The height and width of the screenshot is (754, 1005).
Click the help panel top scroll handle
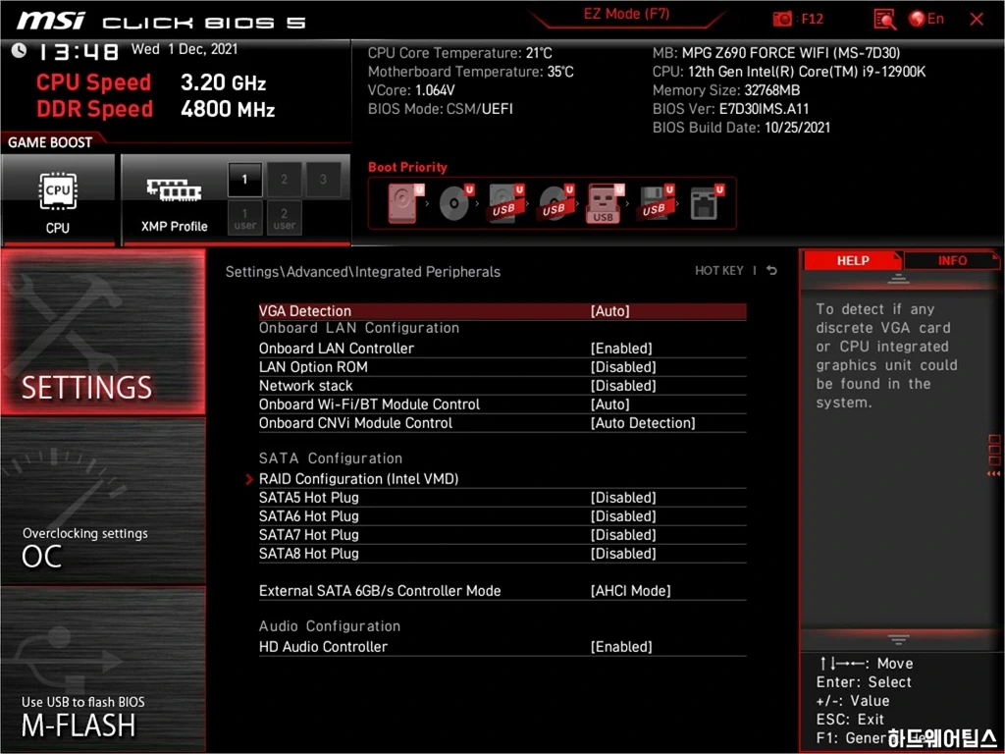coord(898,279)
